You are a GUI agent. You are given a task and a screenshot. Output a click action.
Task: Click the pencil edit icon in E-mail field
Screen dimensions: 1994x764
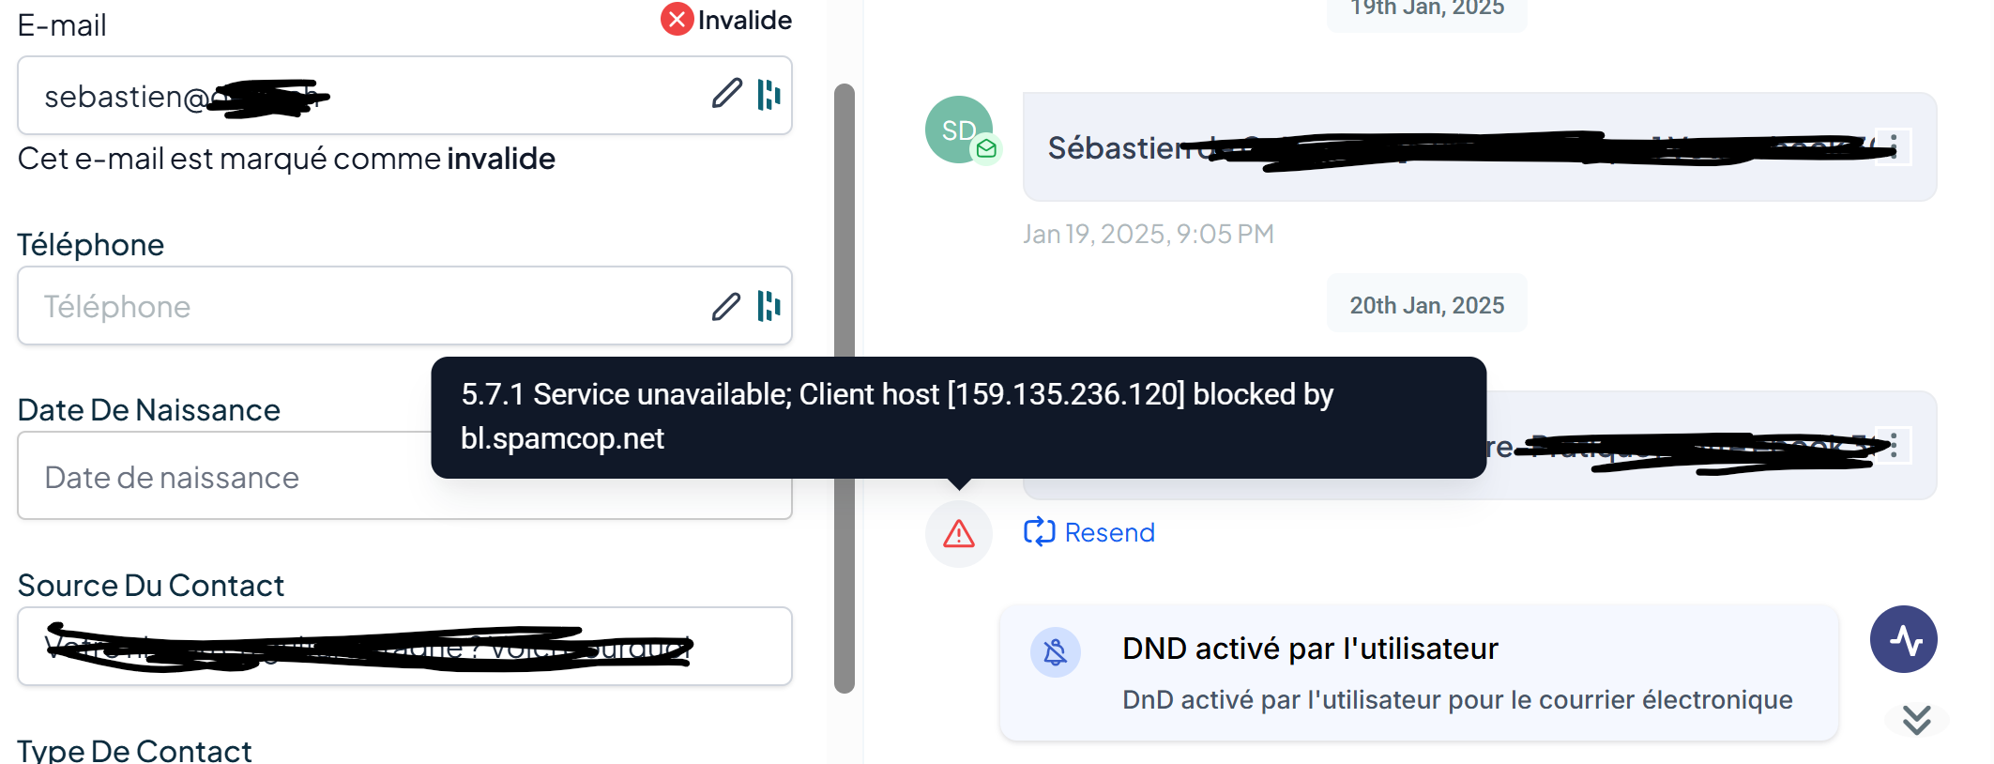726,94
